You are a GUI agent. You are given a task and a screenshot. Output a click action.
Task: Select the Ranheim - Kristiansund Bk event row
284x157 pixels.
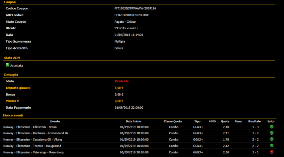coord(139,133)
